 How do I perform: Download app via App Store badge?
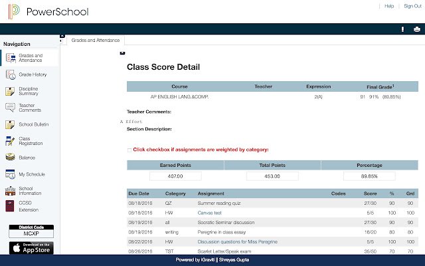[31, 248]
